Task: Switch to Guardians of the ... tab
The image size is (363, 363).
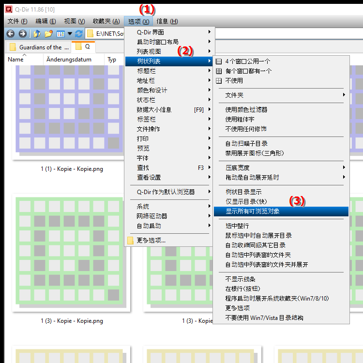Action: 38,47
